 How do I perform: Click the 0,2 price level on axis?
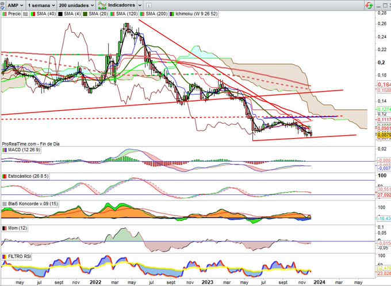pyautogui.click(x=381, y=62)
